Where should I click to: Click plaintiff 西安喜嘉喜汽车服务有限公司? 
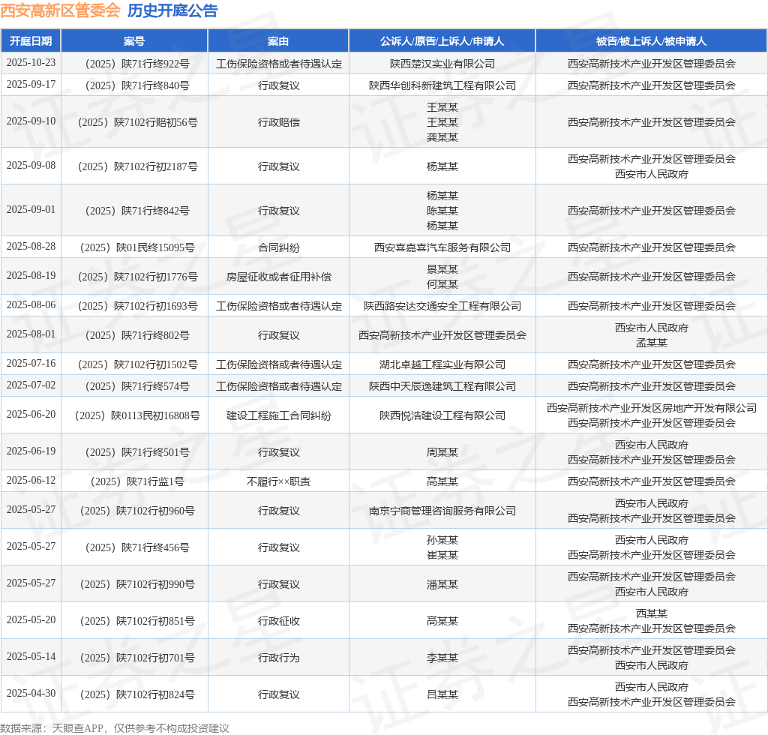point(442,247)
